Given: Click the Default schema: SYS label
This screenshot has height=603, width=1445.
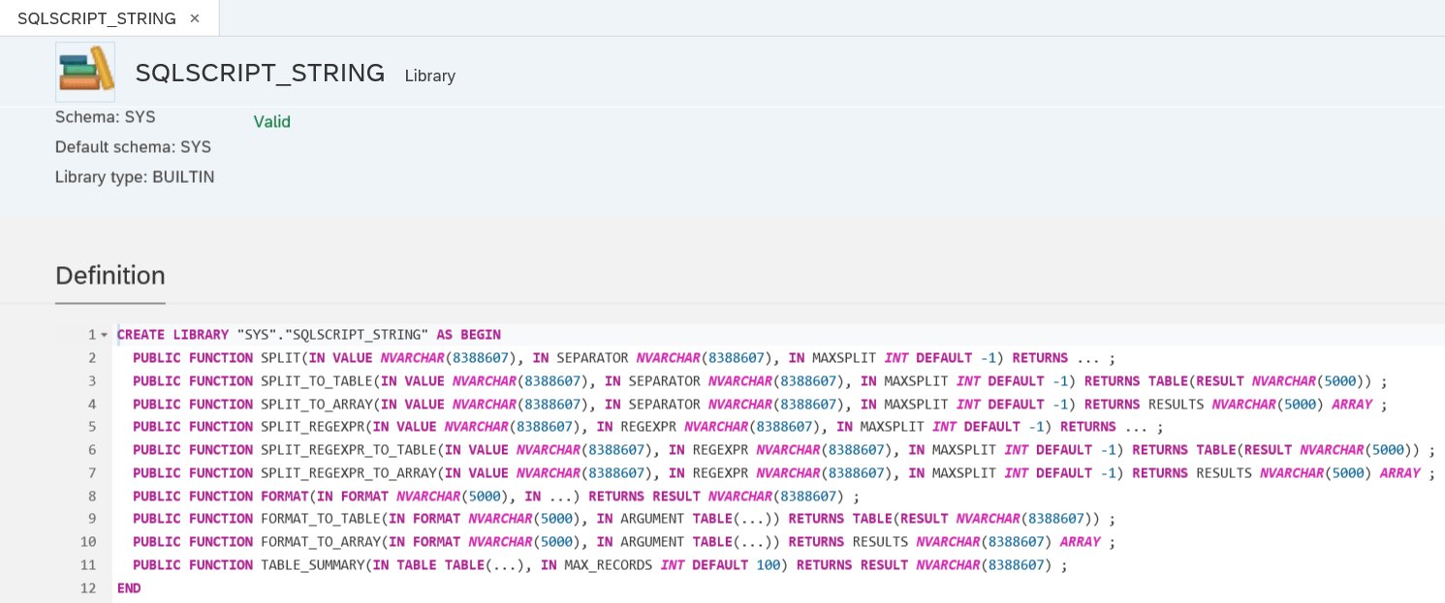Looking at the screenshot, I should pos(132,146).
